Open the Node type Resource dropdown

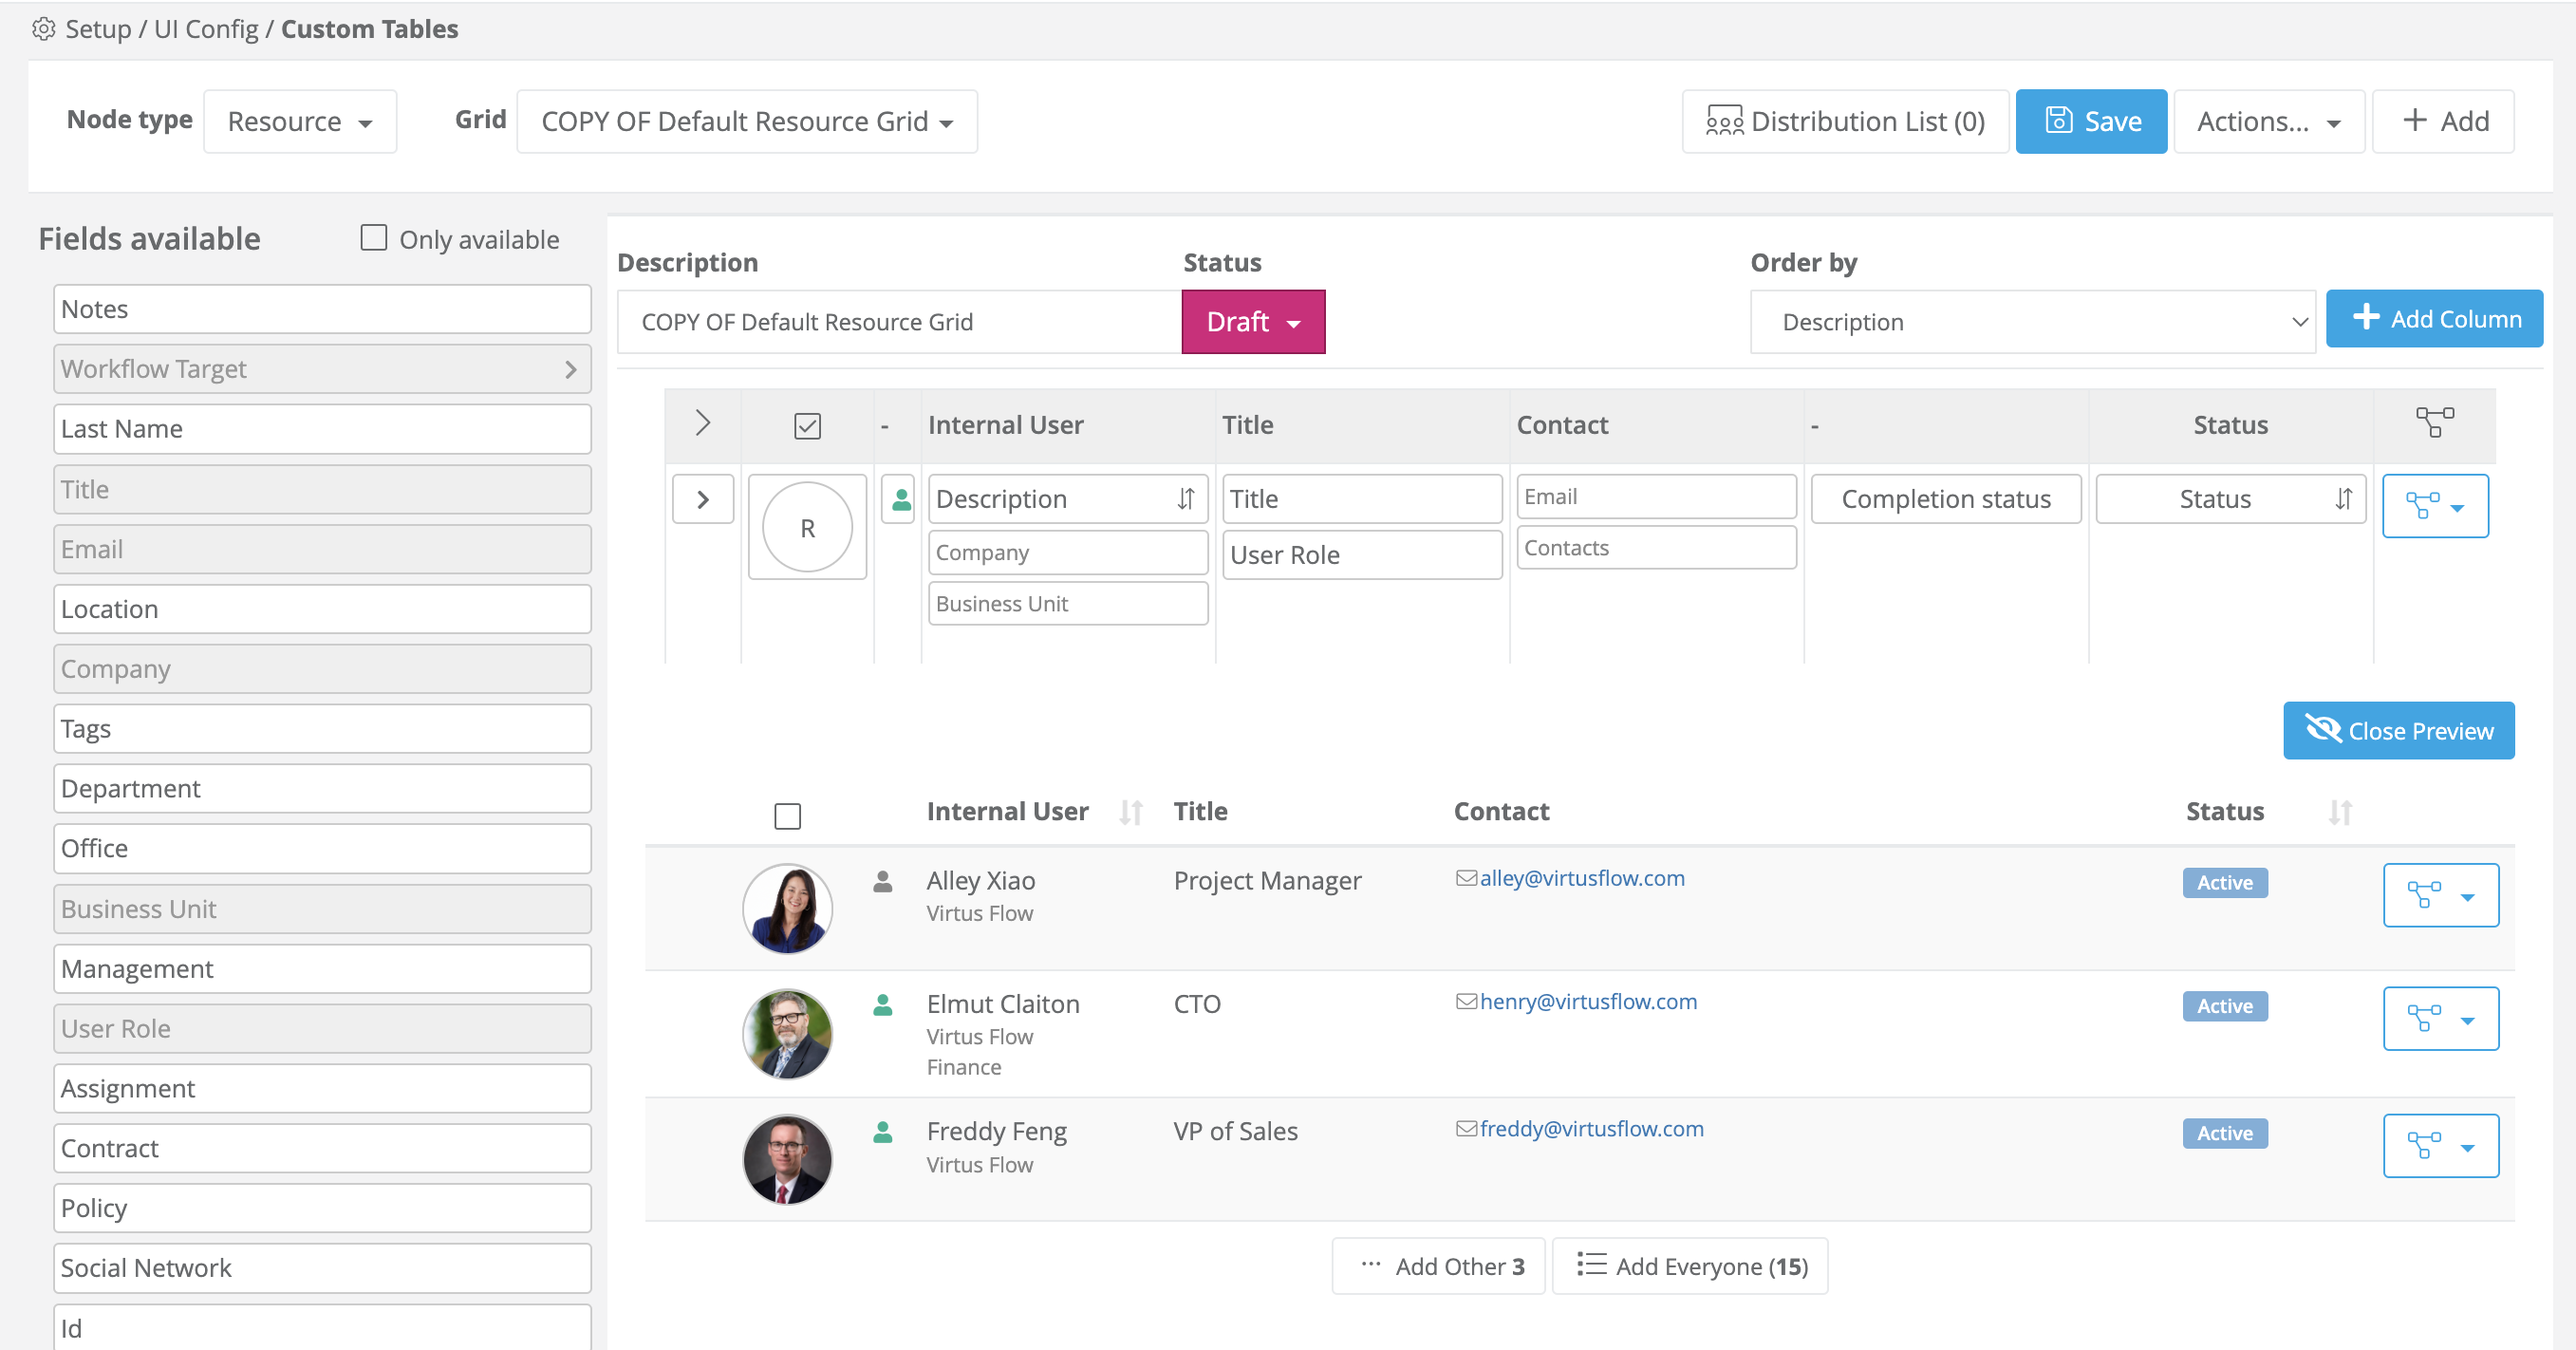[x=300, y=122]
